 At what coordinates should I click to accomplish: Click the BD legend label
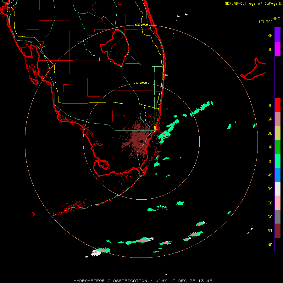point(270,133)
